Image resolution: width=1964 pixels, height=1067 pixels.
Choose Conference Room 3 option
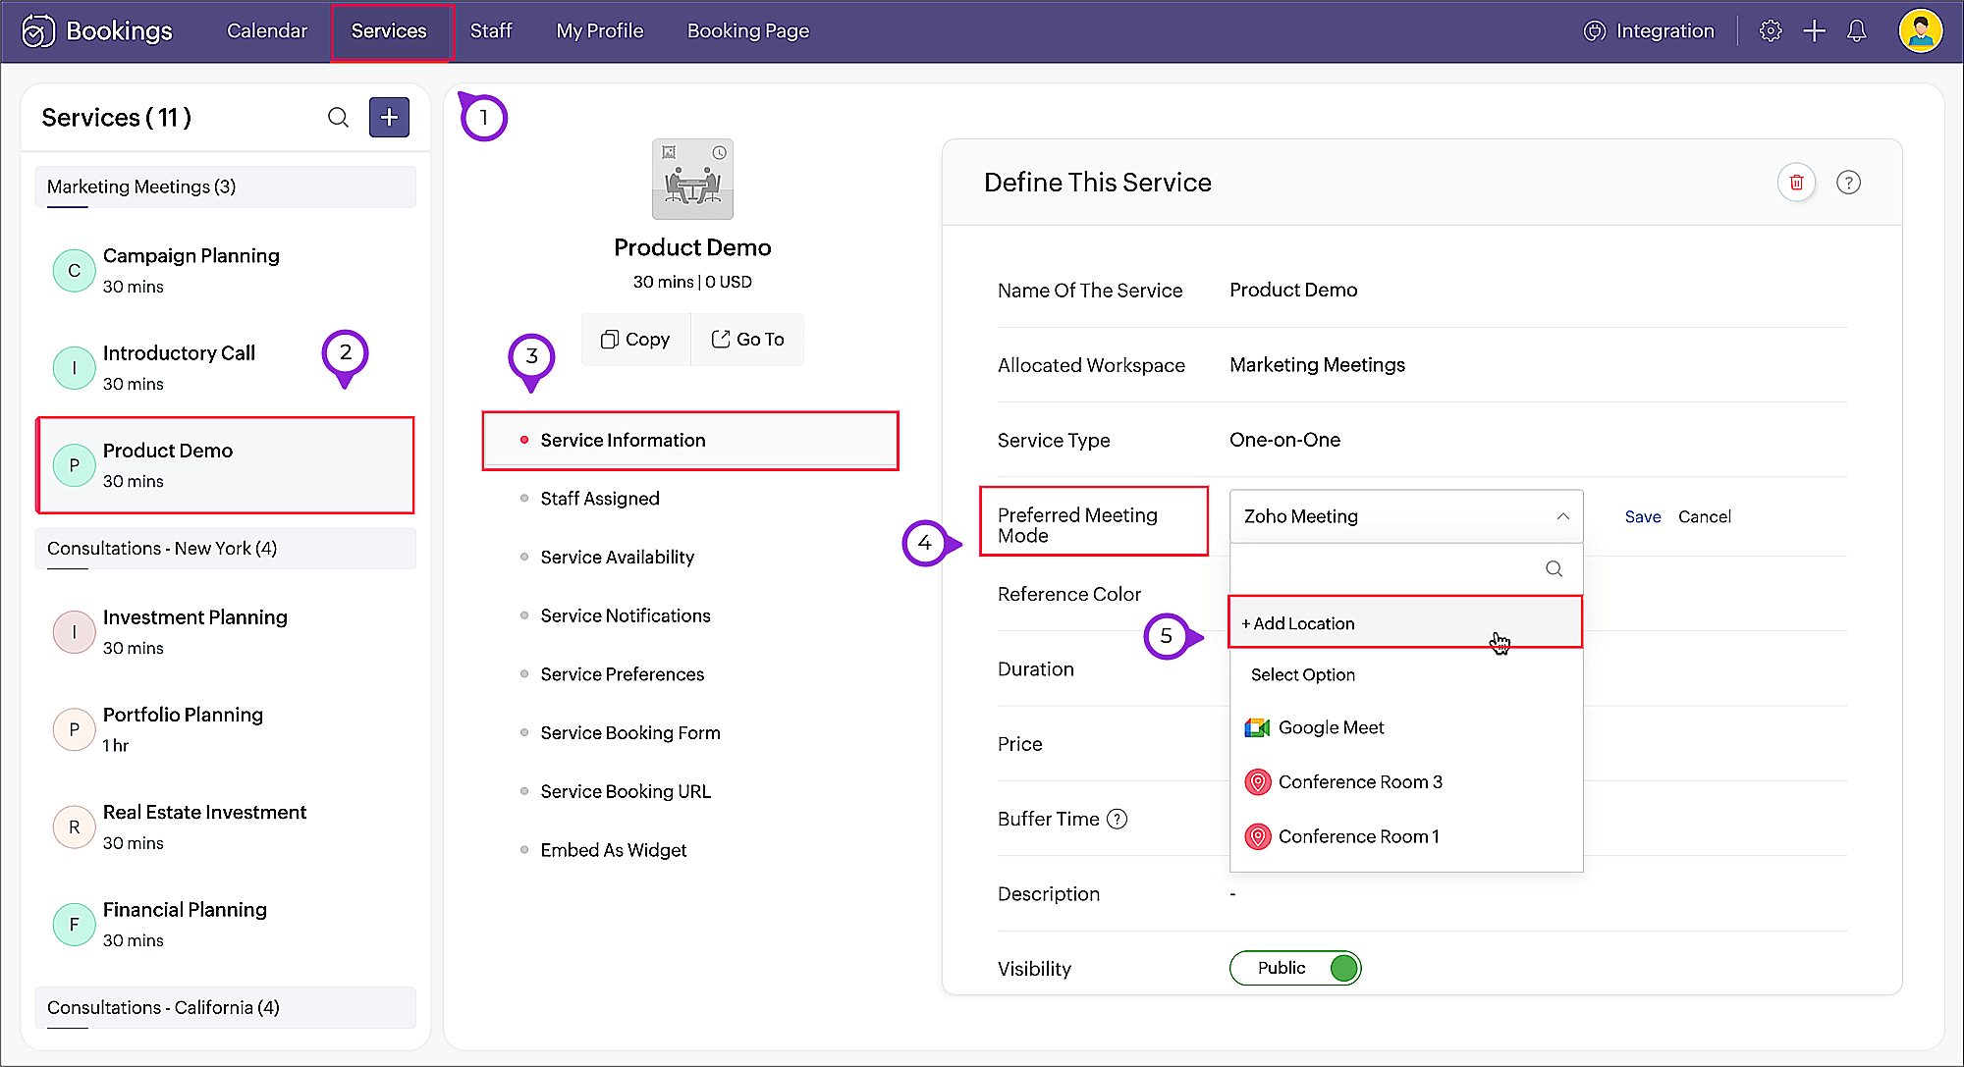pyautogui.click(x=1406, y=782)
